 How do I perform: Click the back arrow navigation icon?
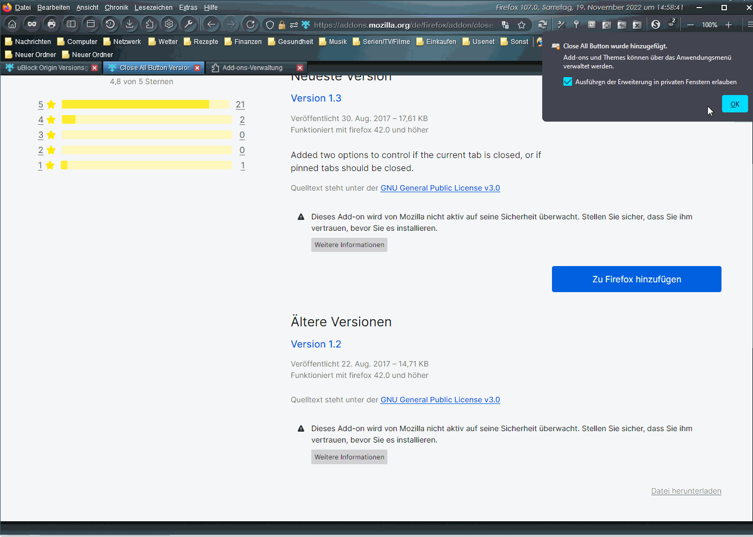click(211, 24)
